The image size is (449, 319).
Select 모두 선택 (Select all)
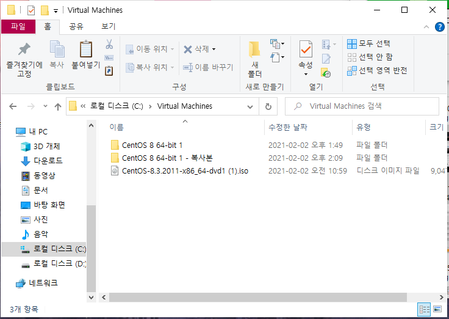(368, 43)
